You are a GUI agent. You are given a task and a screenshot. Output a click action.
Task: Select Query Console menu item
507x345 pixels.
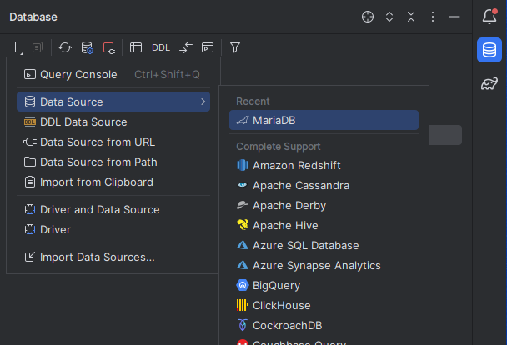point(78,75)
